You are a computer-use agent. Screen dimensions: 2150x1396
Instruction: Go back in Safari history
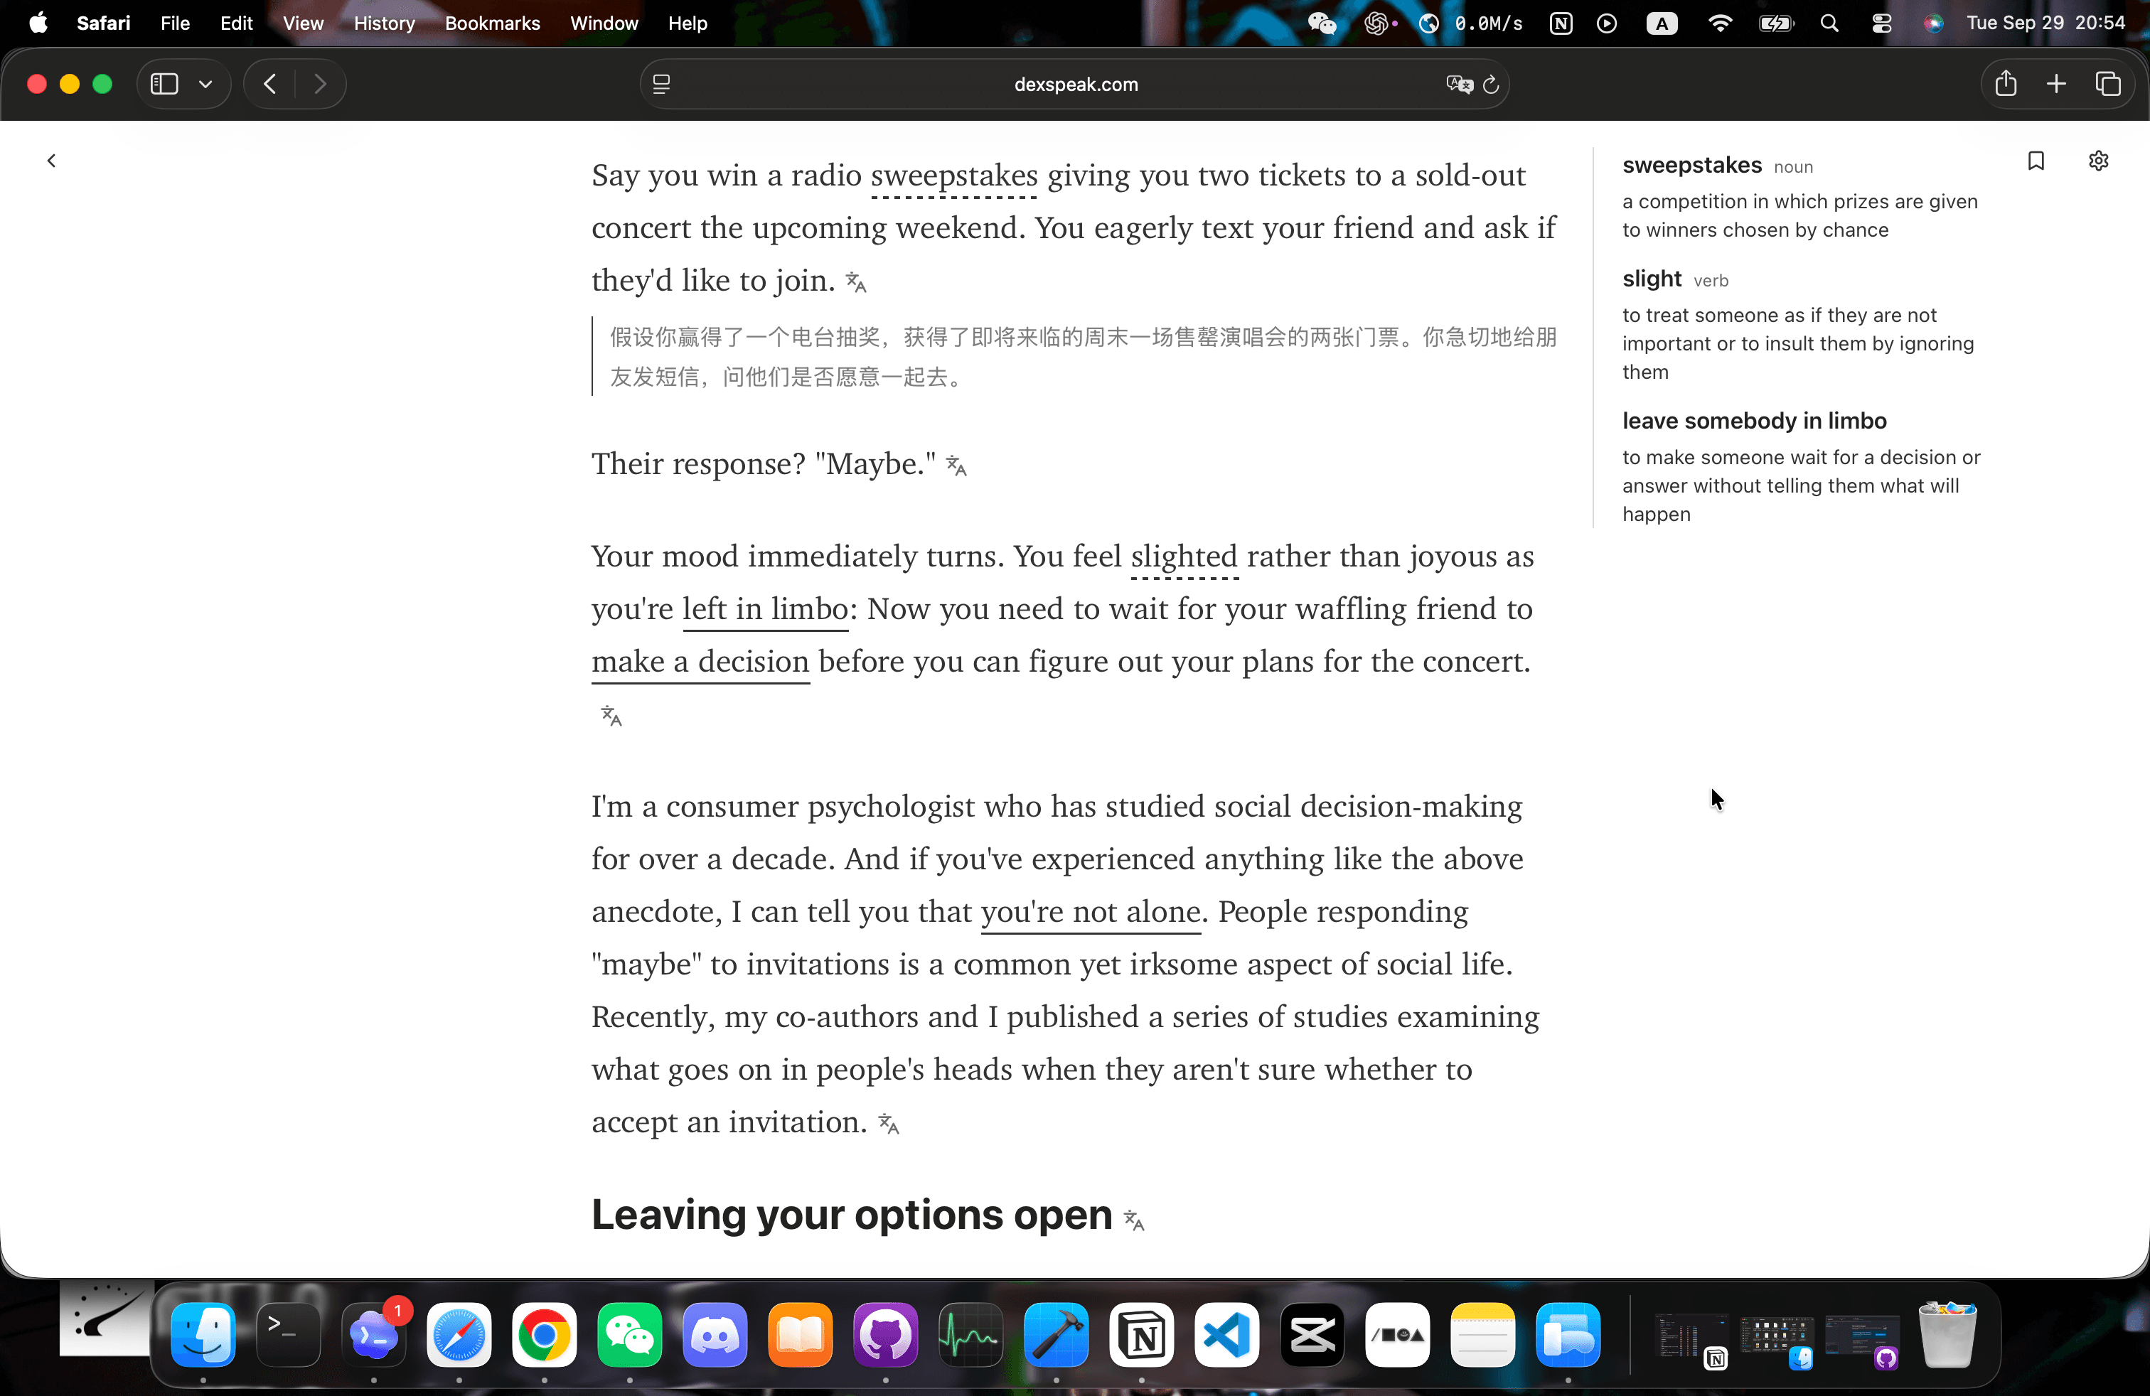[x=269, y=84]
